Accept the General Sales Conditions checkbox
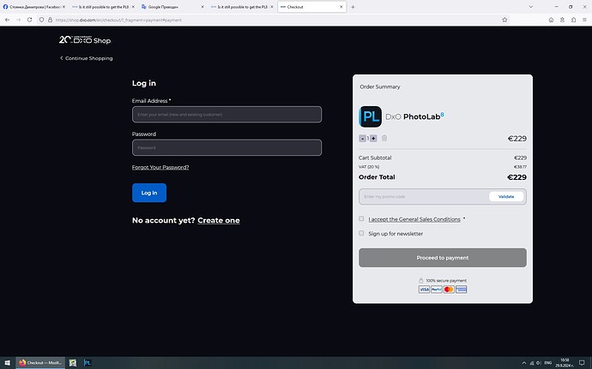The height and width of the screenshot is (369, 592). pyautogui.click(x=361, y=218)
